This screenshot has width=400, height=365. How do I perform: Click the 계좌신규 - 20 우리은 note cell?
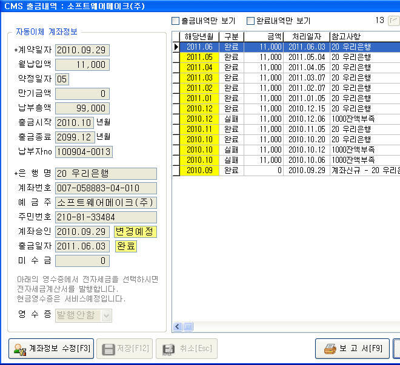click(x=365, y=171)
